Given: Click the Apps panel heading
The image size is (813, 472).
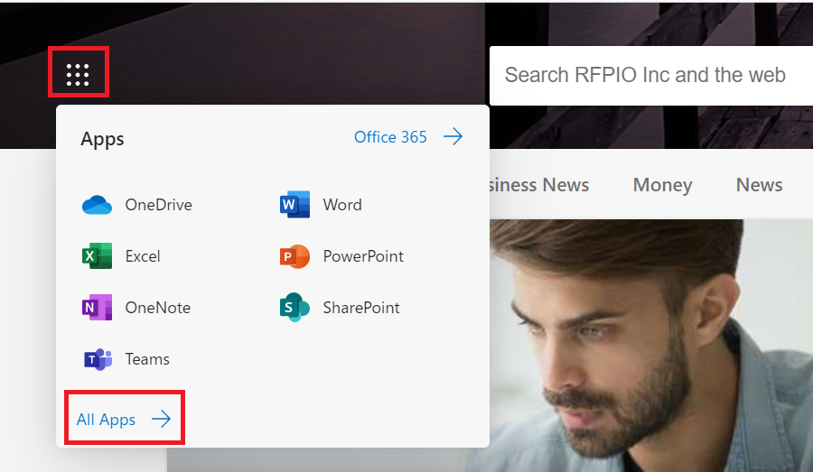Looking at the screenshot, I should point(102,139).
